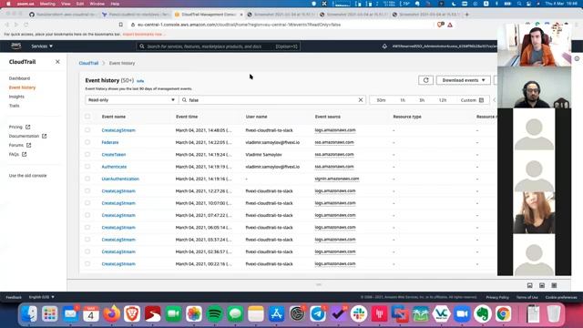Open App Store from the dock
The image size is (583, 328).
click(276, 314)
